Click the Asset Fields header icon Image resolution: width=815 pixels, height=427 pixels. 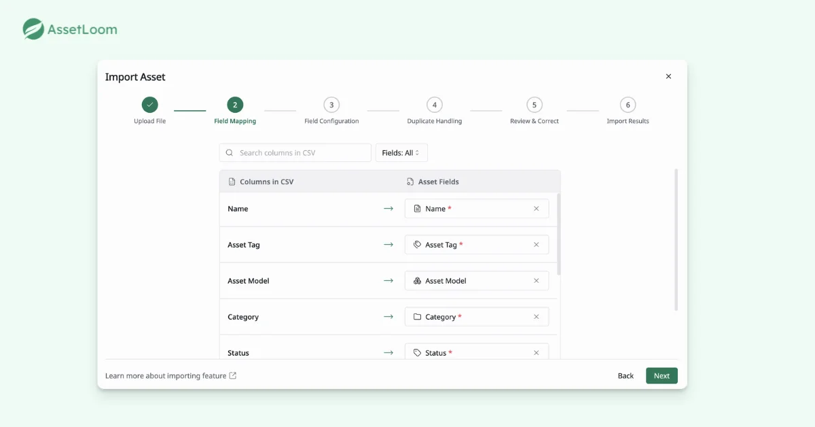[410, 182]
